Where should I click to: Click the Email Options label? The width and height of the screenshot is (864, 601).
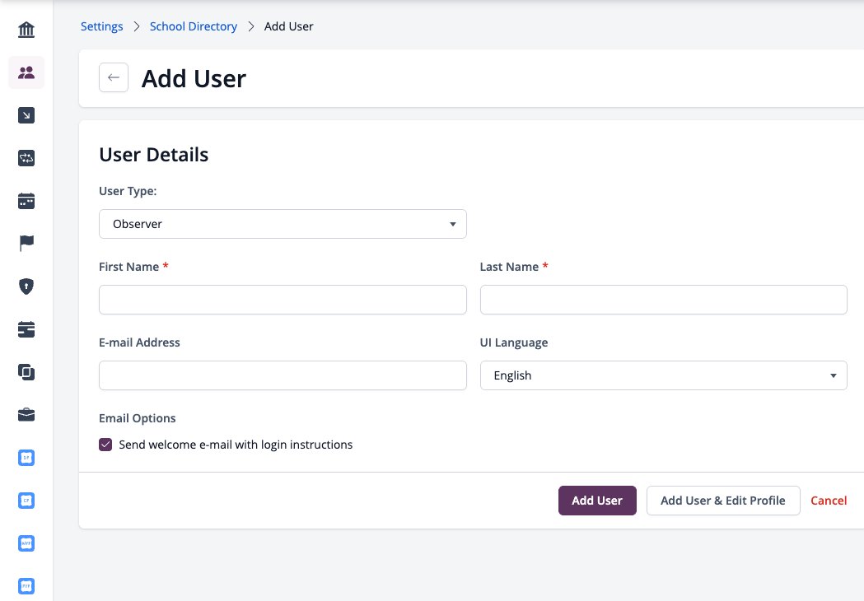tap(138, 418)
